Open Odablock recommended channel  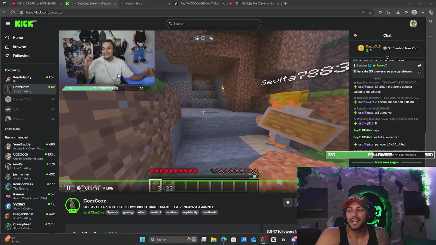click(30, 156)
